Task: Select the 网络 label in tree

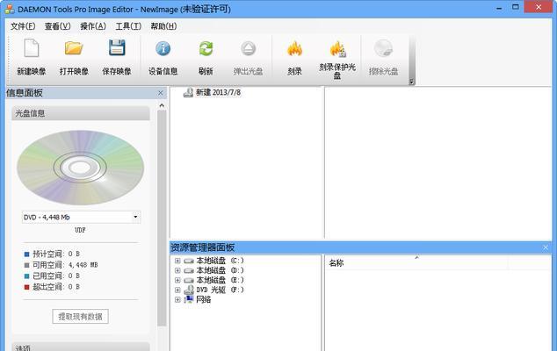Action: pyautogui.click(x=204, y=300)
